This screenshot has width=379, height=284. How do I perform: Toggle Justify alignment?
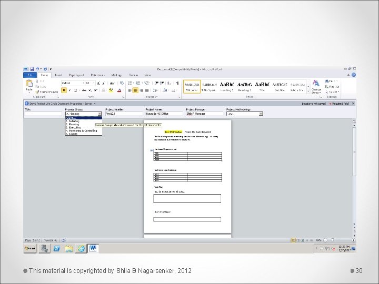[x=147, y=90]
